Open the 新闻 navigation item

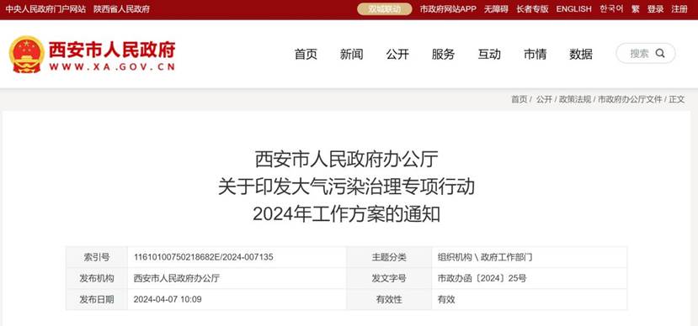point(352,54)
